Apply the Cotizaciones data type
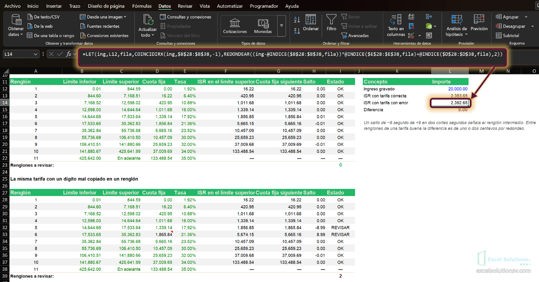 [x=235, y=26]
